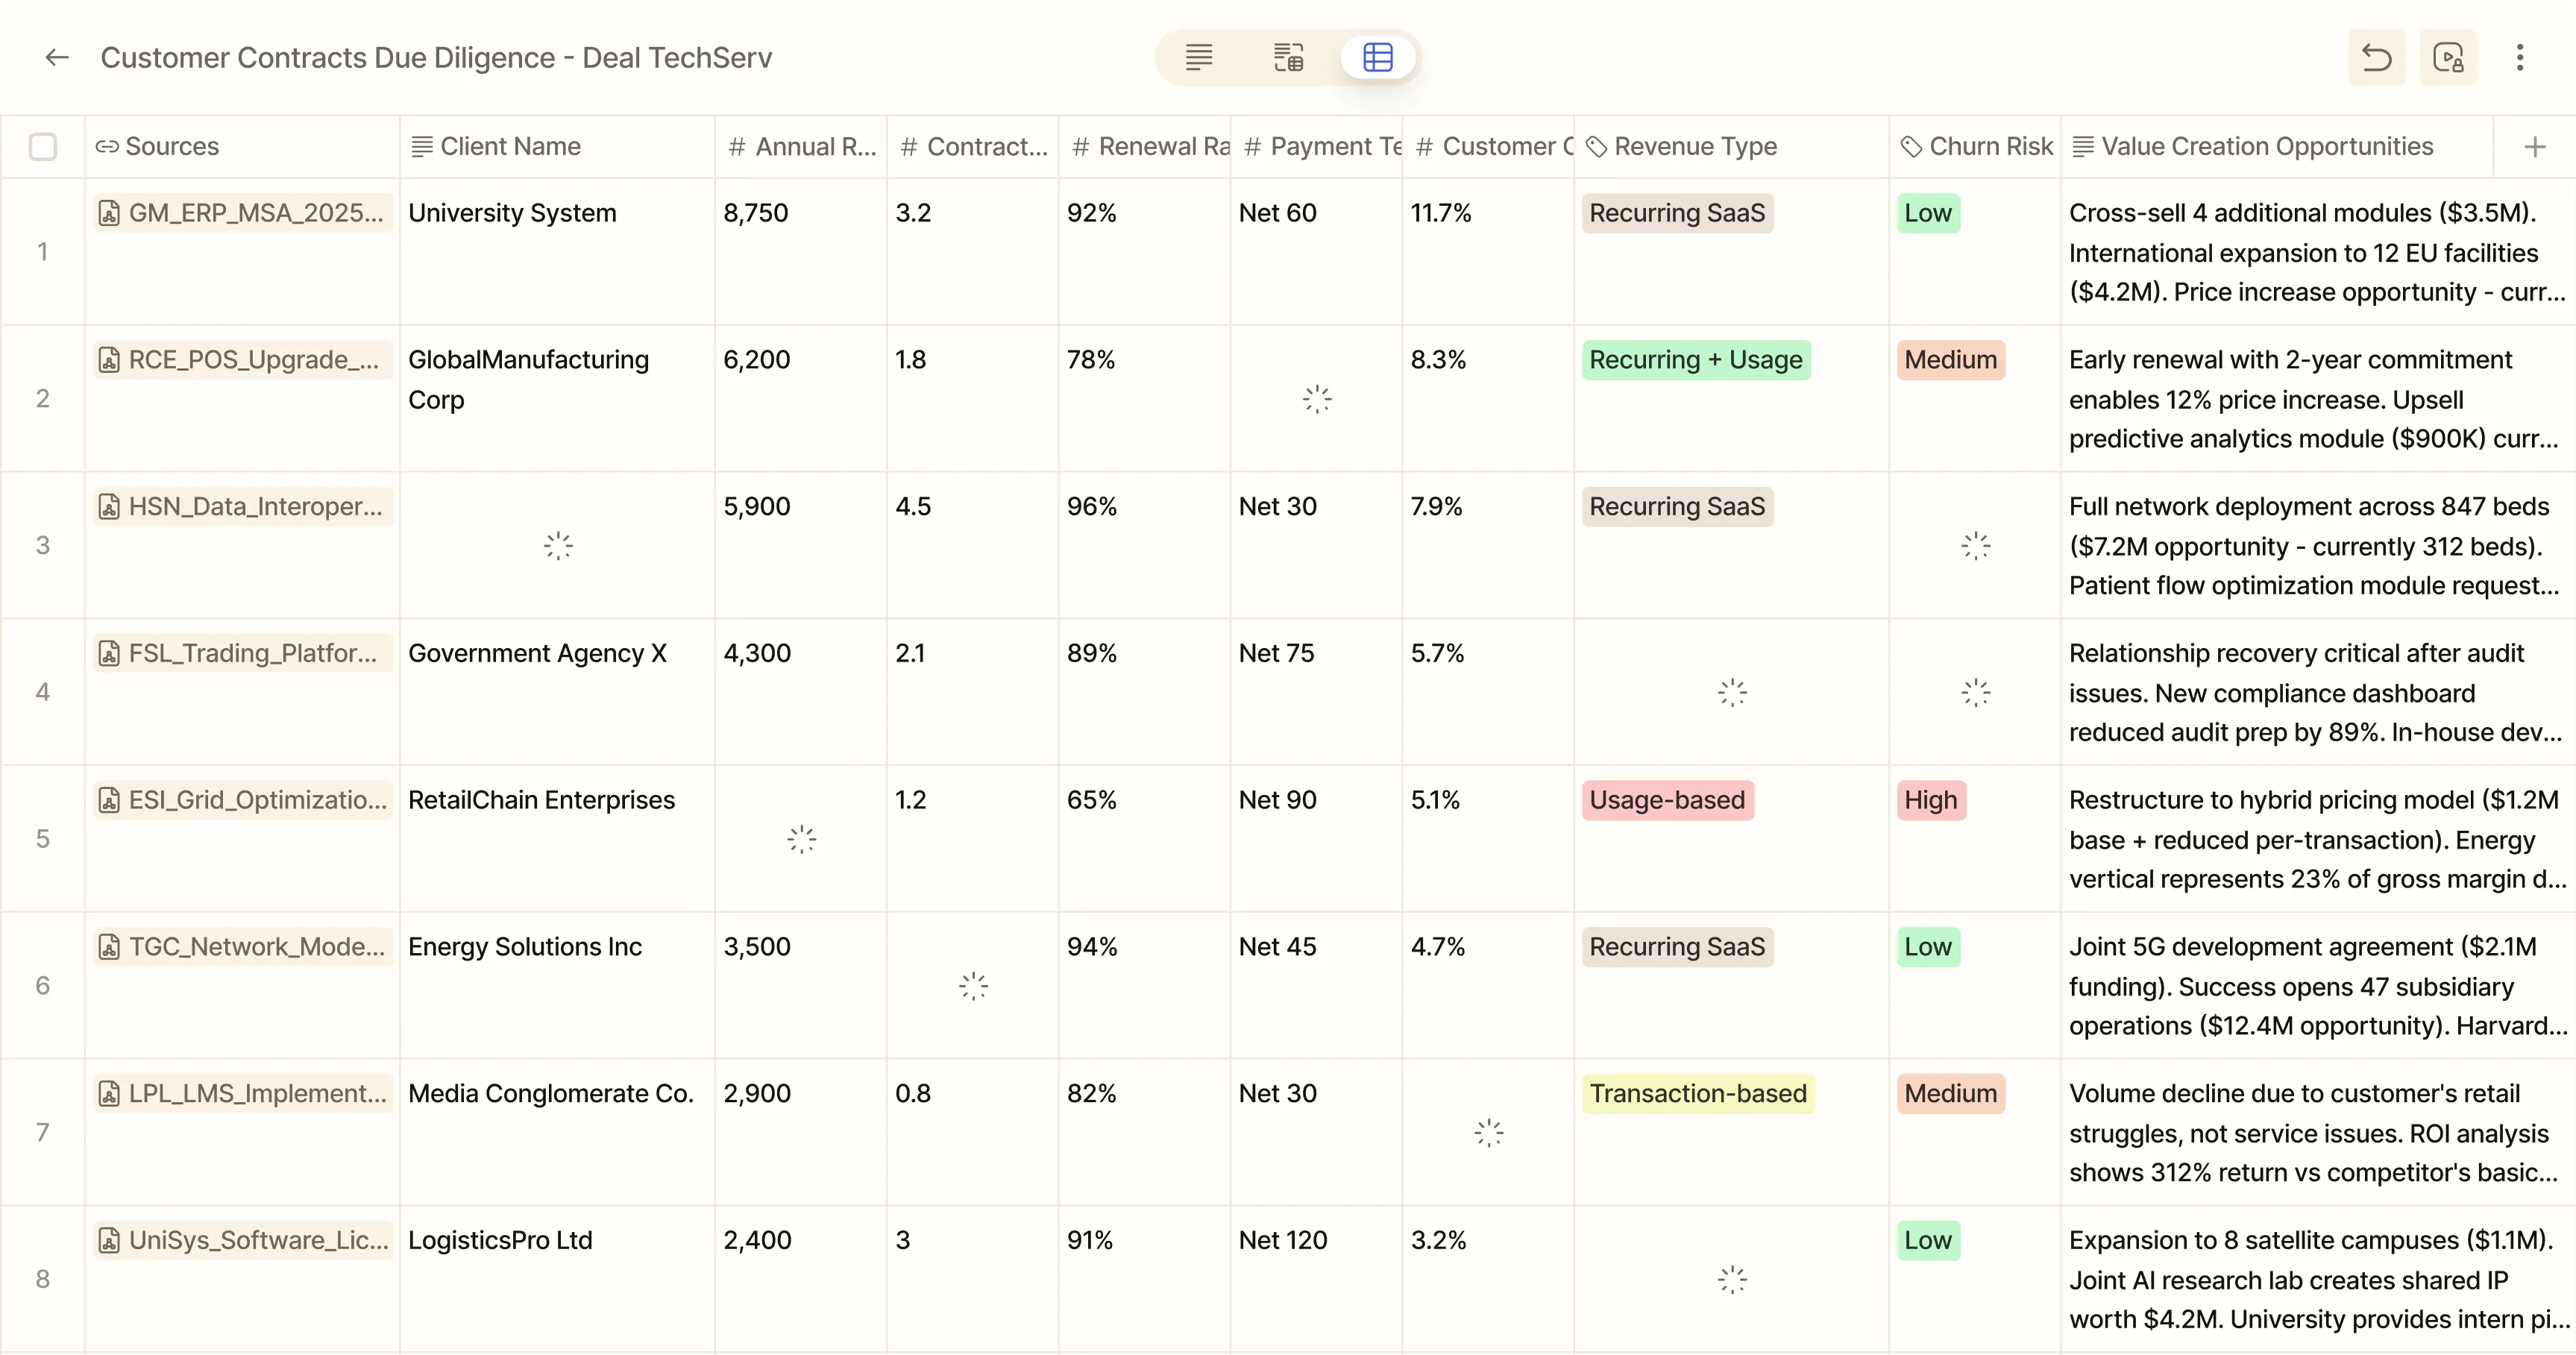Click the loading Client Name cell in row 3
2576x1355 pixels.
557,545
